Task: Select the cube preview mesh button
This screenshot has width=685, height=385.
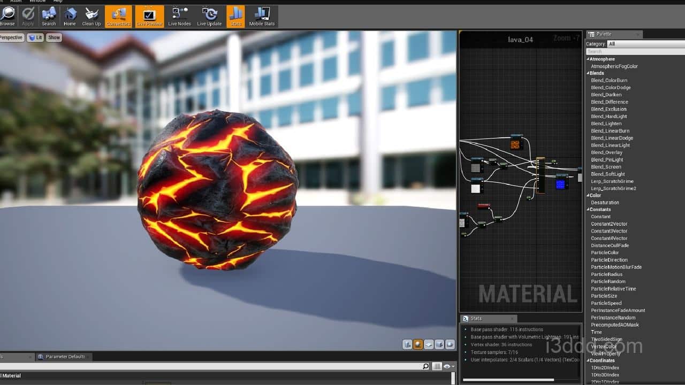Action: [439, 345]
